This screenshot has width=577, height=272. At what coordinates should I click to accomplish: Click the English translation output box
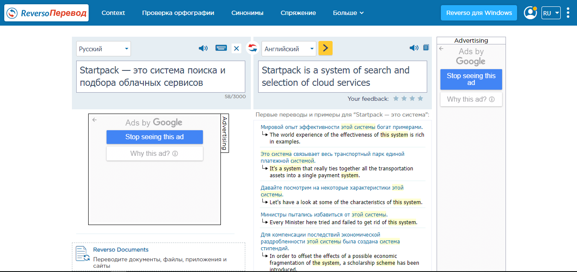click(x=342, y=76)
